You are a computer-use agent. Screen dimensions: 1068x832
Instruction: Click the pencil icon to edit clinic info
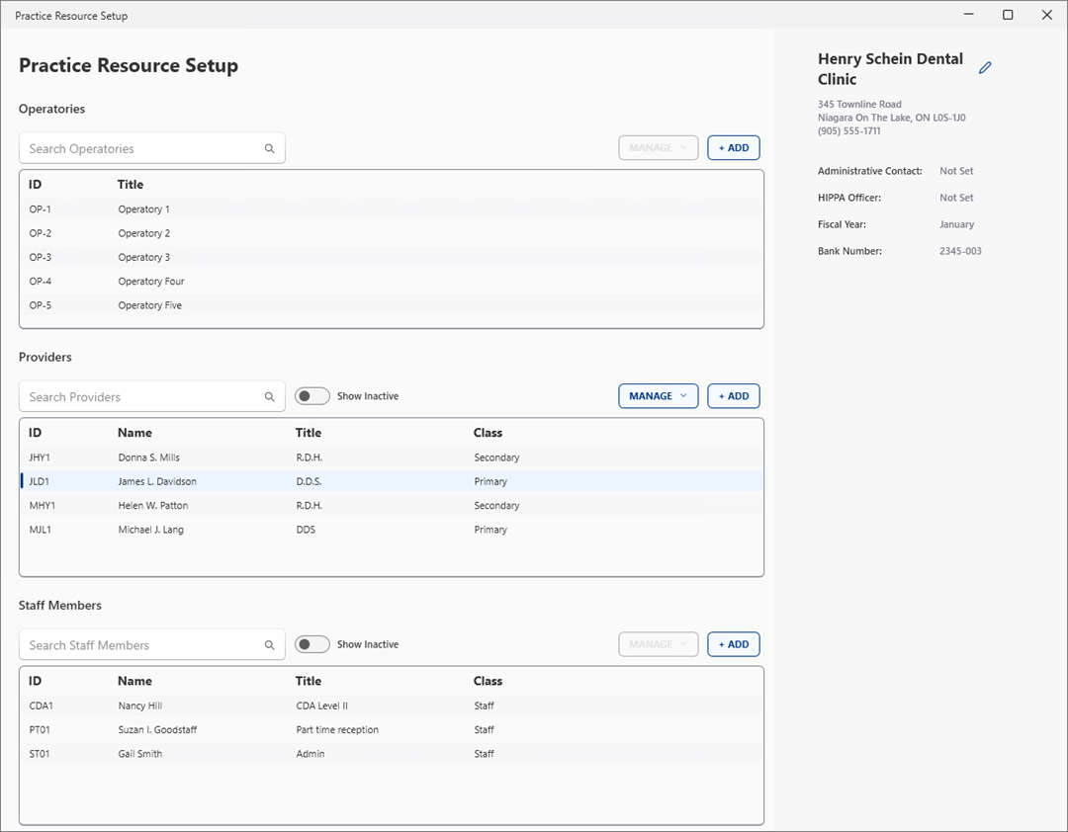point(985,68)
